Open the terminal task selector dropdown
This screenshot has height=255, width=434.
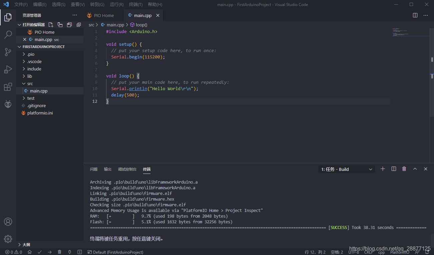(347, 169)
